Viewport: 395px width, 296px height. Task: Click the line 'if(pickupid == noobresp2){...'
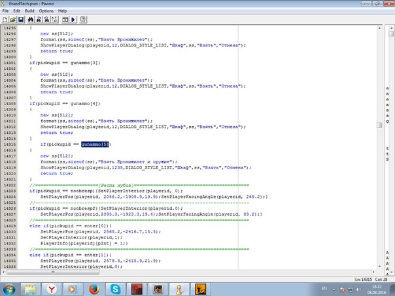click(106, 208)
